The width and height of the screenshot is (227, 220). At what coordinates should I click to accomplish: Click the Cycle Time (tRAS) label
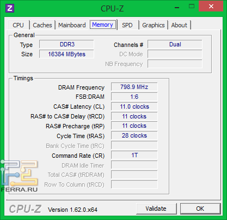coord(81,136)
